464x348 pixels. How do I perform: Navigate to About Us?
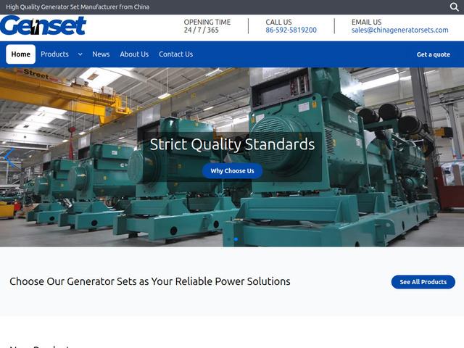pyautogui.click(x=134, y=54)
